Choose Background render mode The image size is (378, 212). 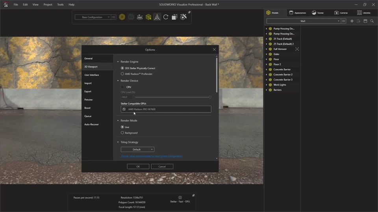[122, 133]
